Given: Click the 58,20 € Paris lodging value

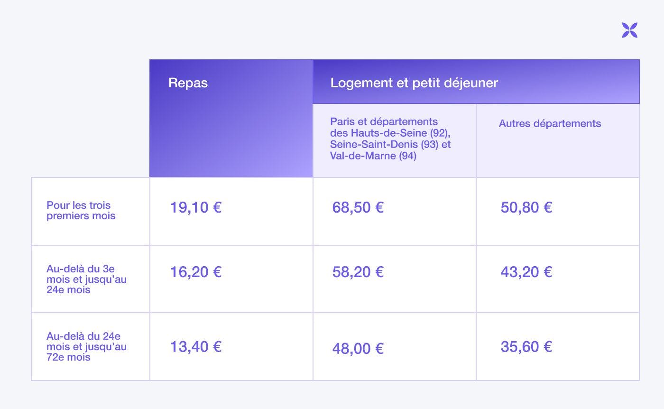Looking at the screenshot, I should pos(358,272).
